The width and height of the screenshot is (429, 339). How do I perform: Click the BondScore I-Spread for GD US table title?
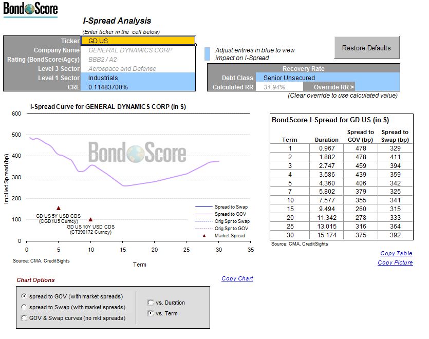330,120
